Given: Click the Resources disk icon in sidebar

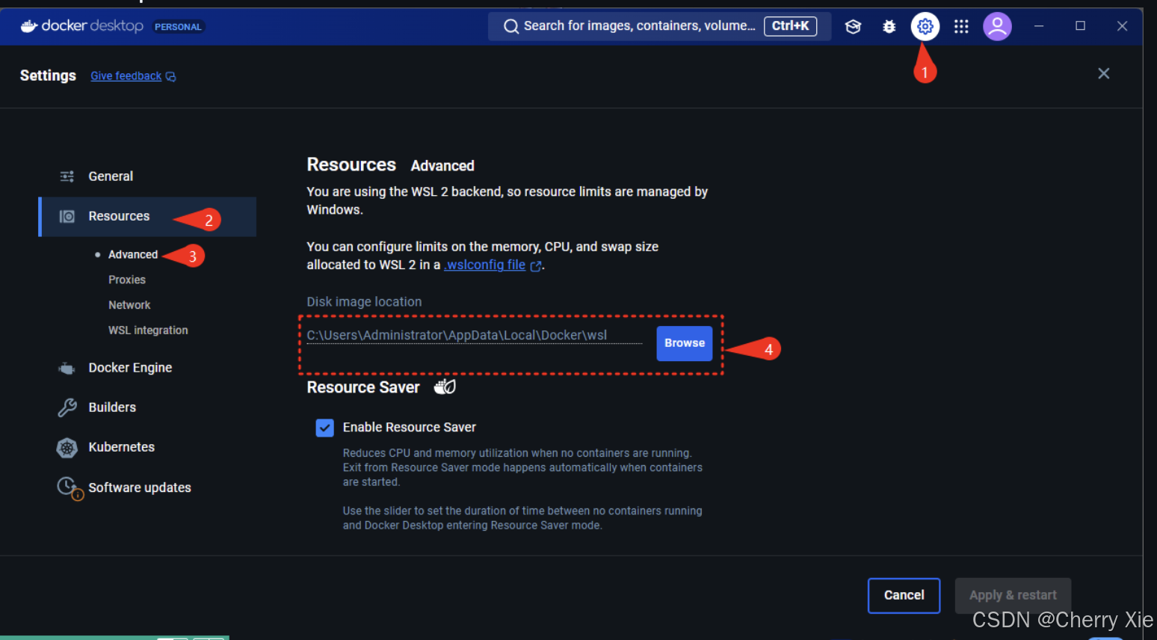Looking at the screenshot, I should point(67,216).
